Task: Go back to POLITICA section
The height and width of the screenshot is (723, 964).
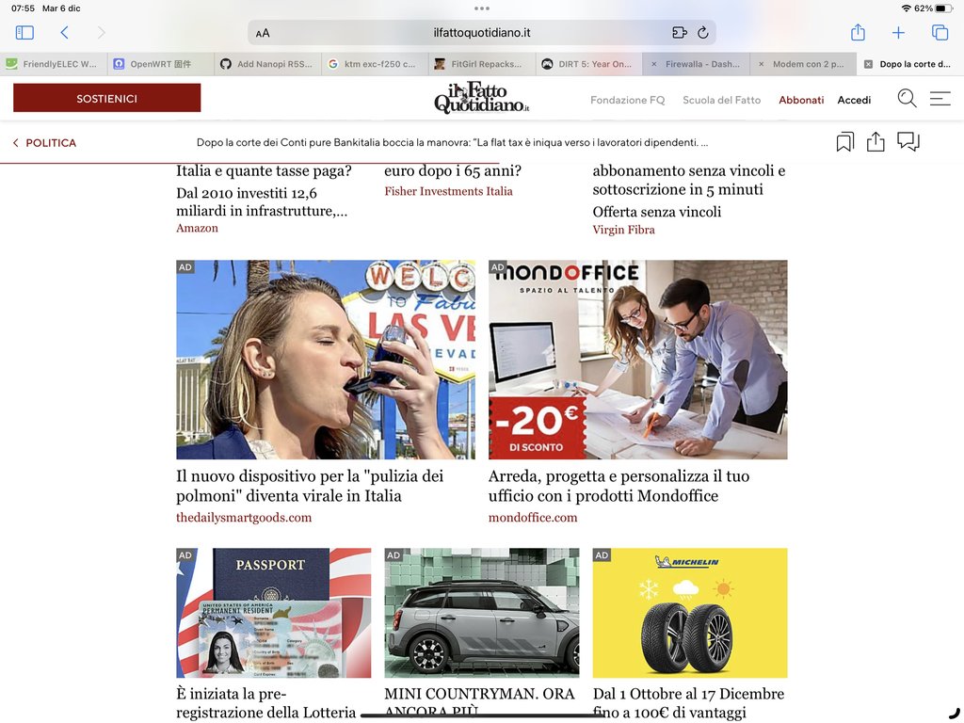Action: click(x=44, y=143)
